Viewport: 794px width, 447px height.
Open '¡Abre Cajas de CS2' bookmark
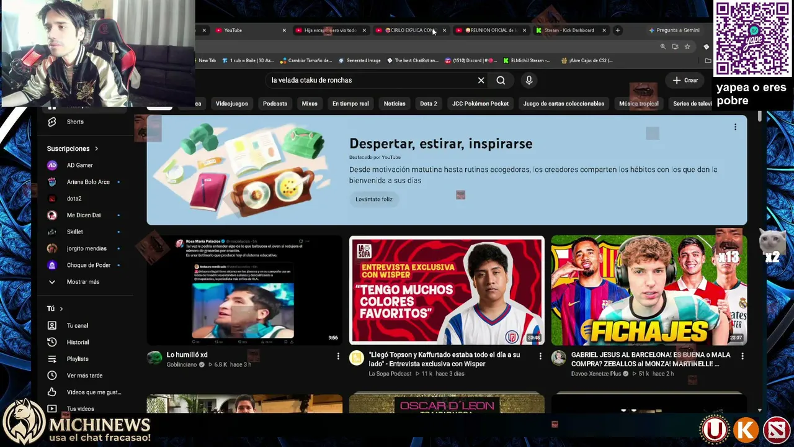586,60
